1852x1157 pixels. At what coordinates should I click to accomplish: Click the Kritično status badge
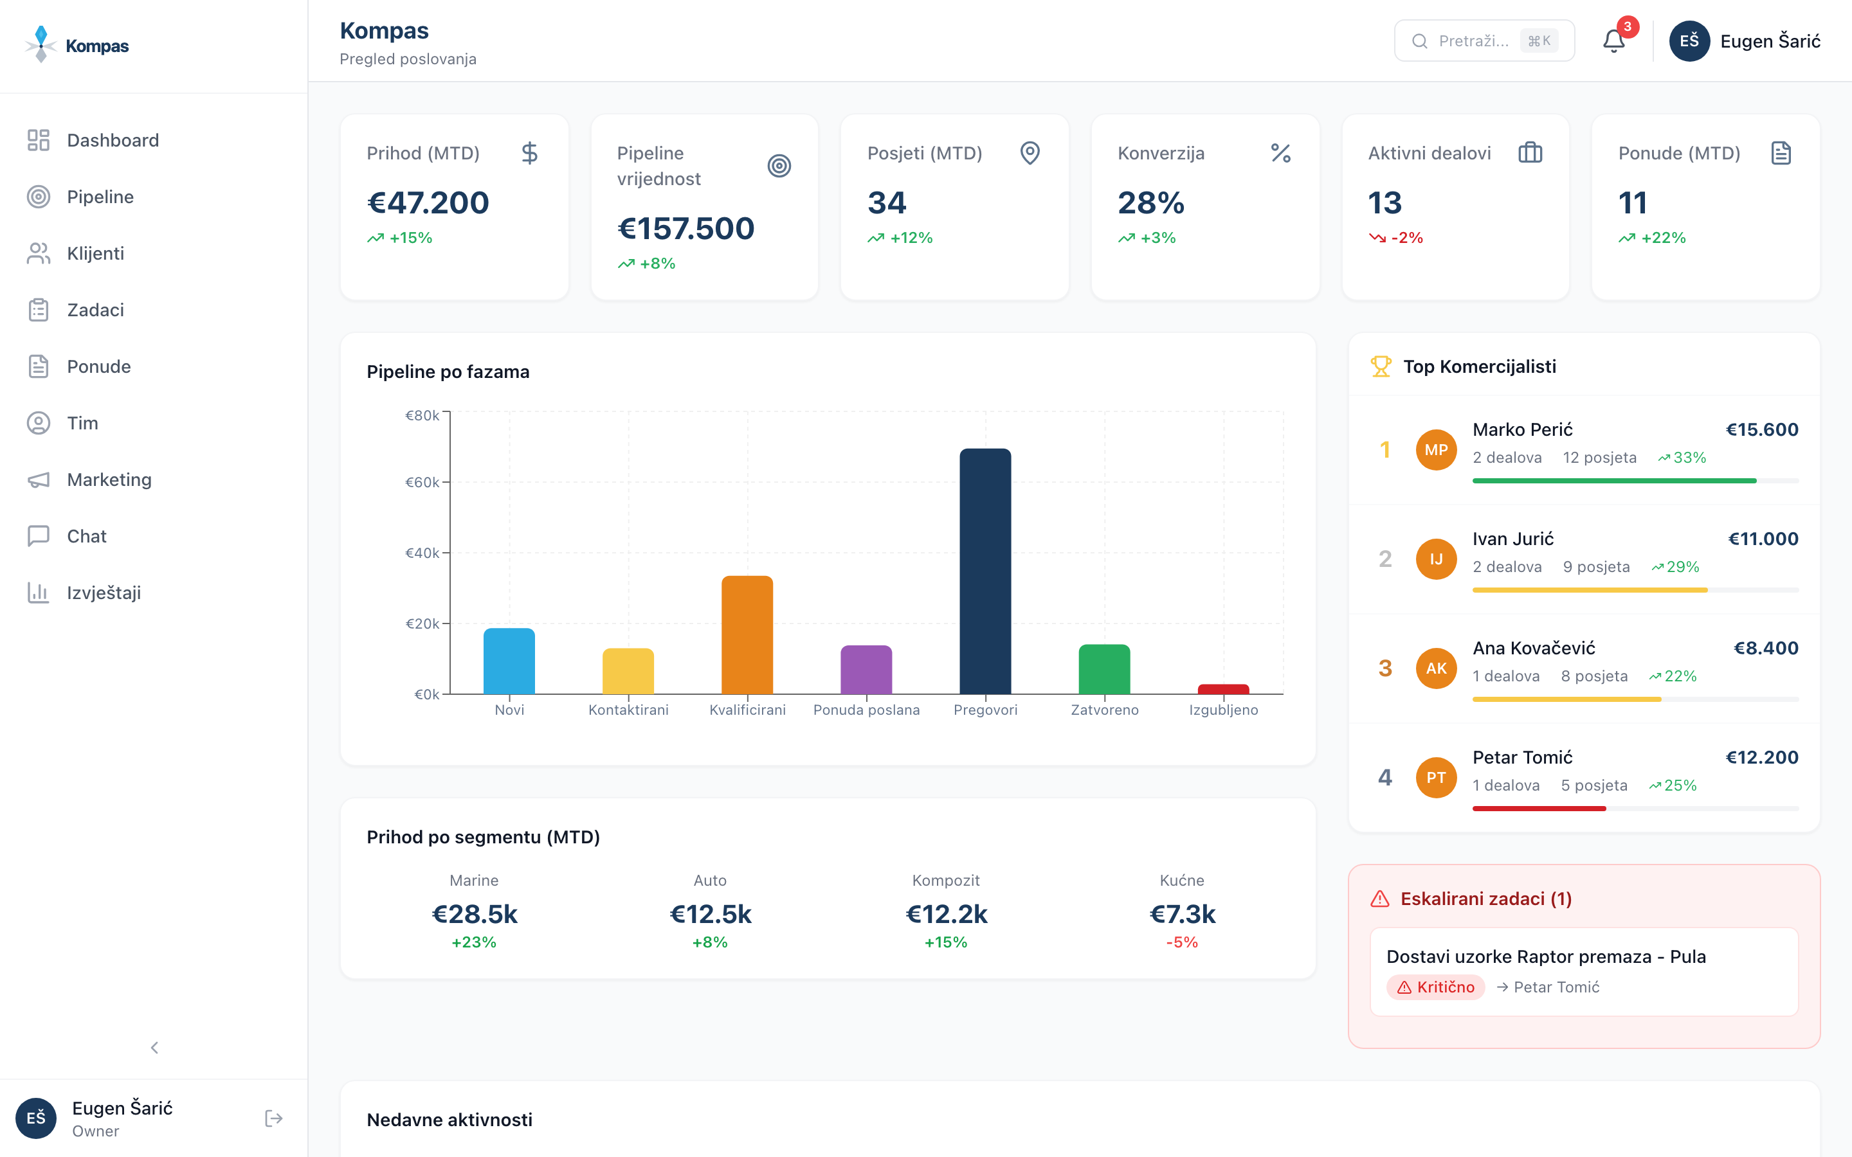click(1436, 987)
